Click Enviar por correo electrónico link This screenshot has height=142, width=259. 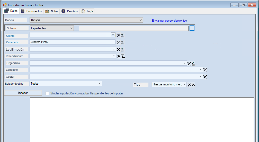pos(169,21)
